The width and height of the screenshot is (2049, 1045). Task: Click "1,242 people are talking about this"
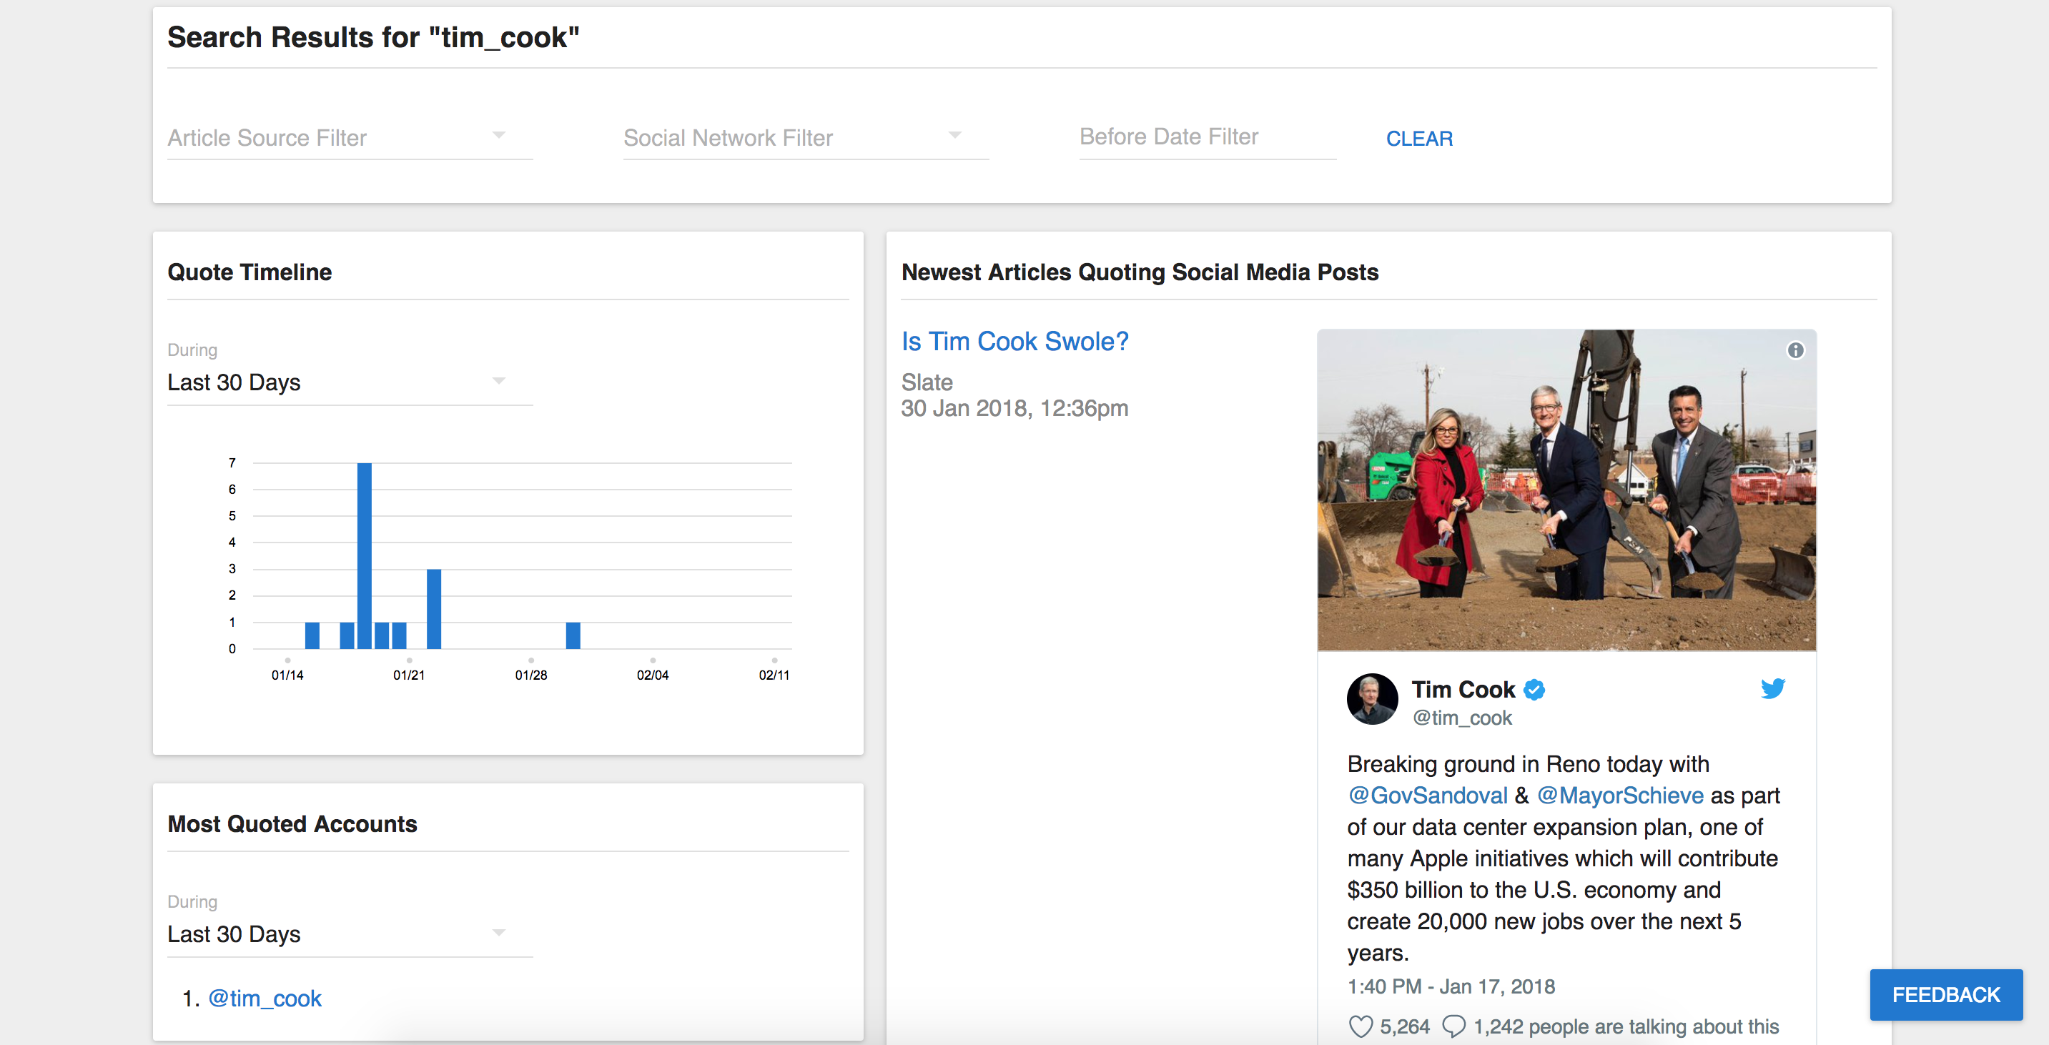pos(1626,1026)
